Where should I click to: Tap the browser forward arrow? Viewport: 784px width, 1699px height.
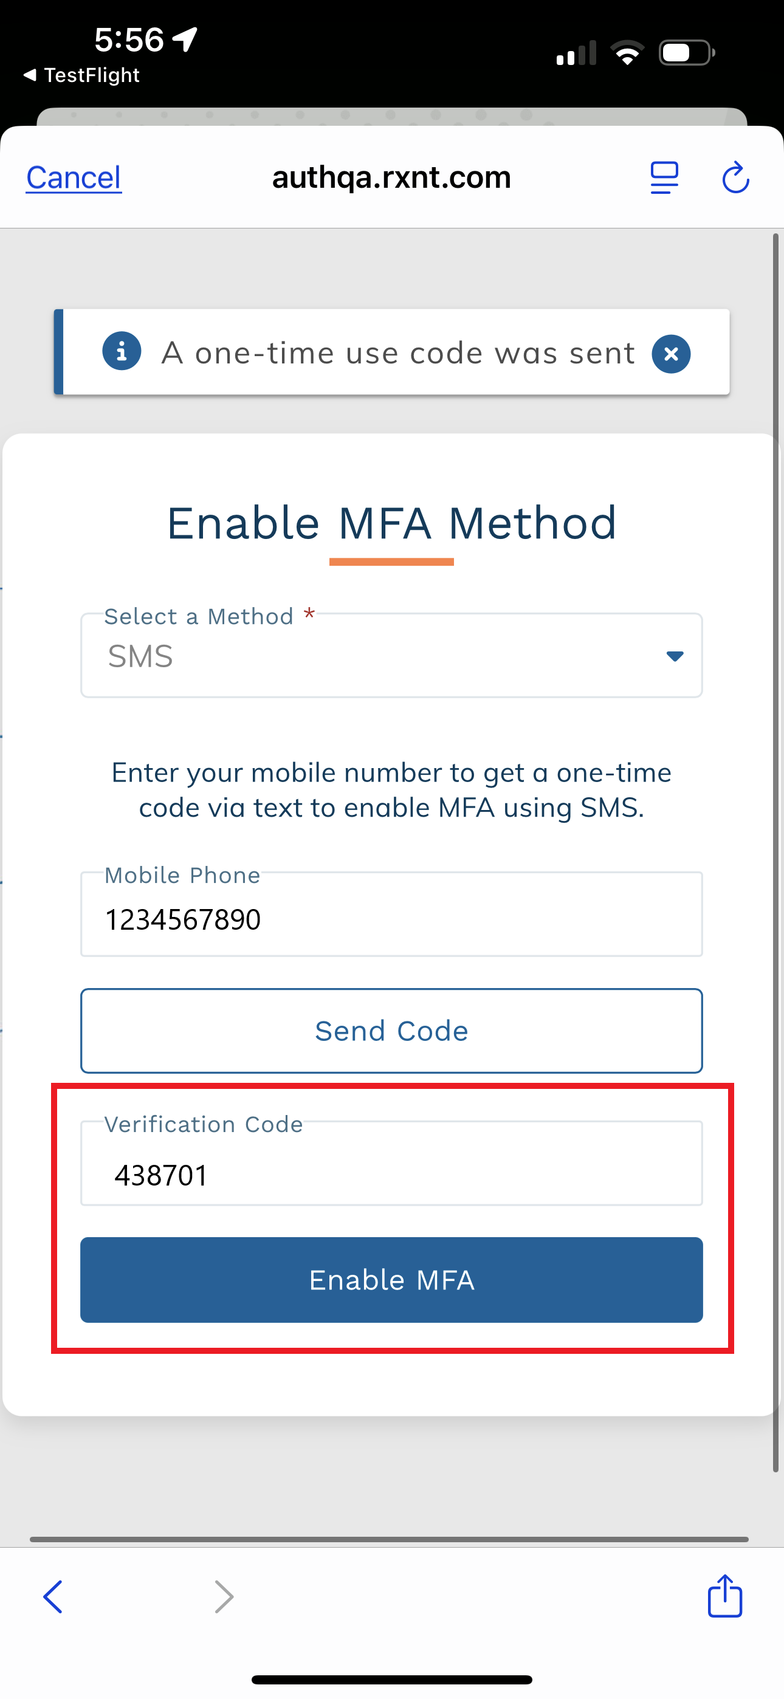click(224, 1597)
